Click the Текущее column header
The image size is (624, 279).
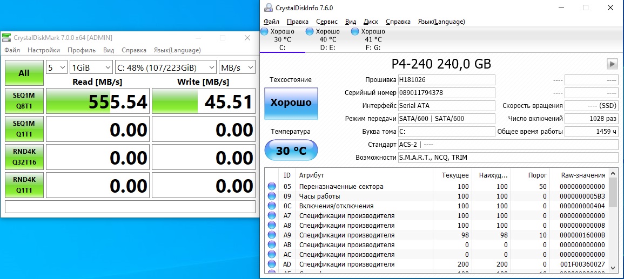pos(452,175)
